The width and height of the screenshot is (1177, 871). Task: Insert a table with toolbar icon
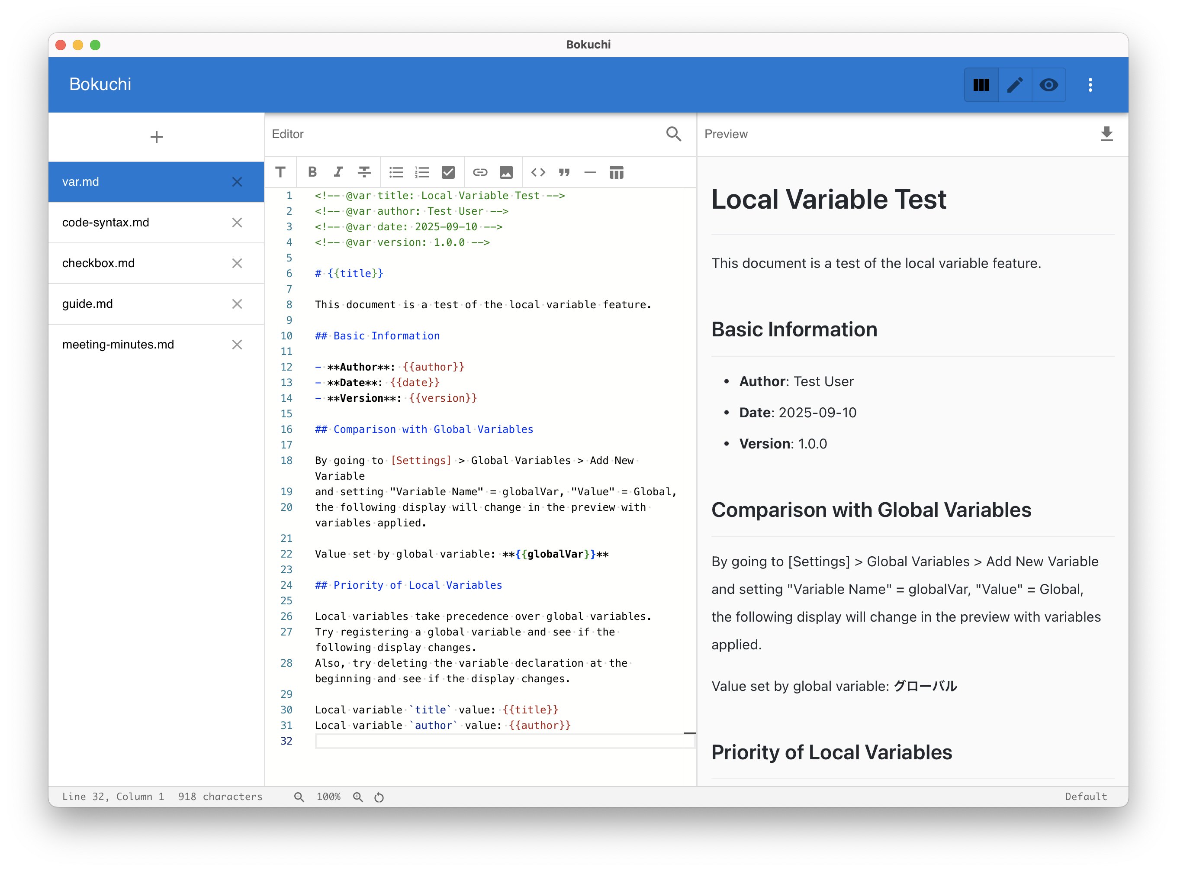(x=616, y=172)
